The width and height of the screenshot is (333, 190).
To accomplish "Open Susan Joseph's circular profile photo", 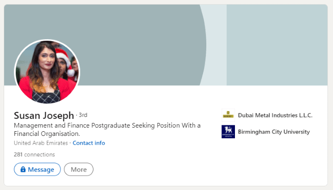I will tap(47, 72).
